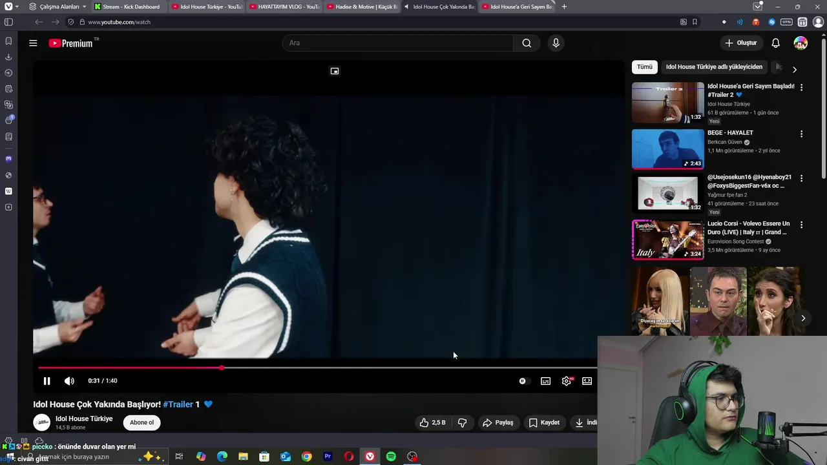Open Opera browser from taskbar
This screenshot has width=827, height=465.
click(x=349, y=457)
